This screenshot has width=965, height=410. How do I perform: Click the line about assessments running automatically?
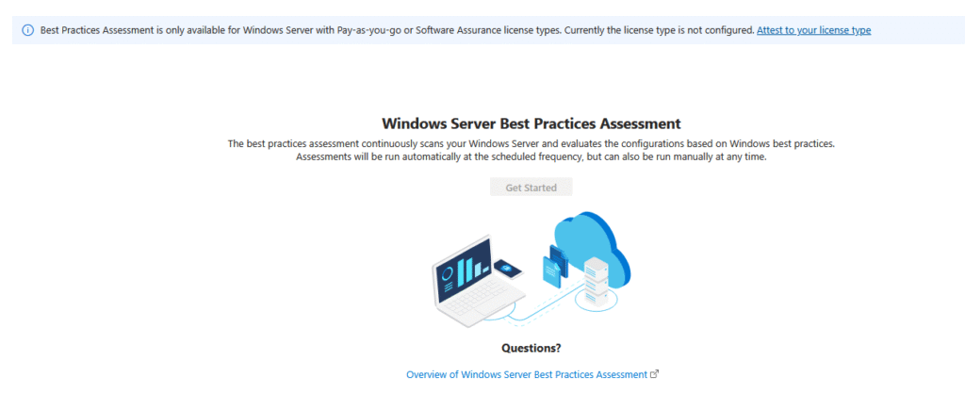point(532,156)
